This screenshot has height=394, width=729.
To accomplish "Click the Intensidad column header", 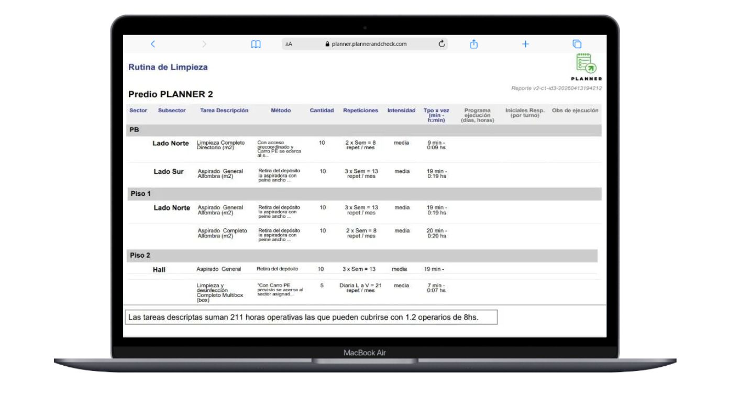I will pyautogui.click(x=401, y=111).
